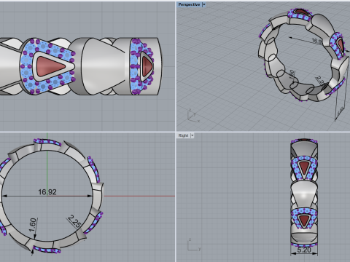
Task: Pick the upper red gem in Right viewport
Action: pos(304,167)
